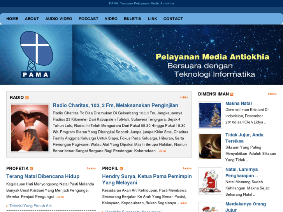Open the Indeks link in DIMENSI IMAN

click(272, 94)
